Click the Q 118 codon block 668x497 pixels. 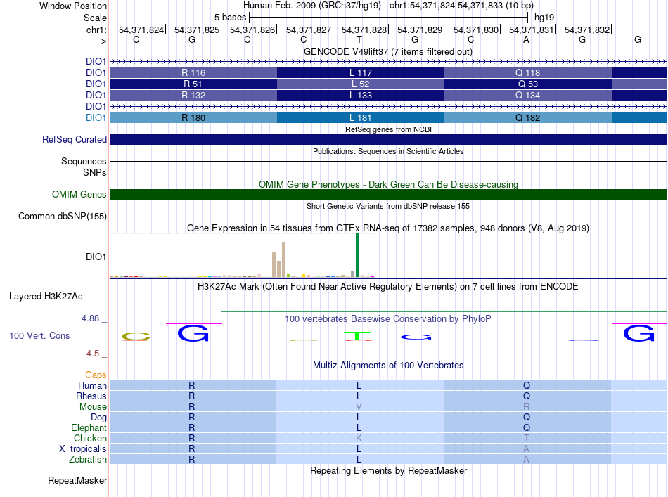(528, 73)
